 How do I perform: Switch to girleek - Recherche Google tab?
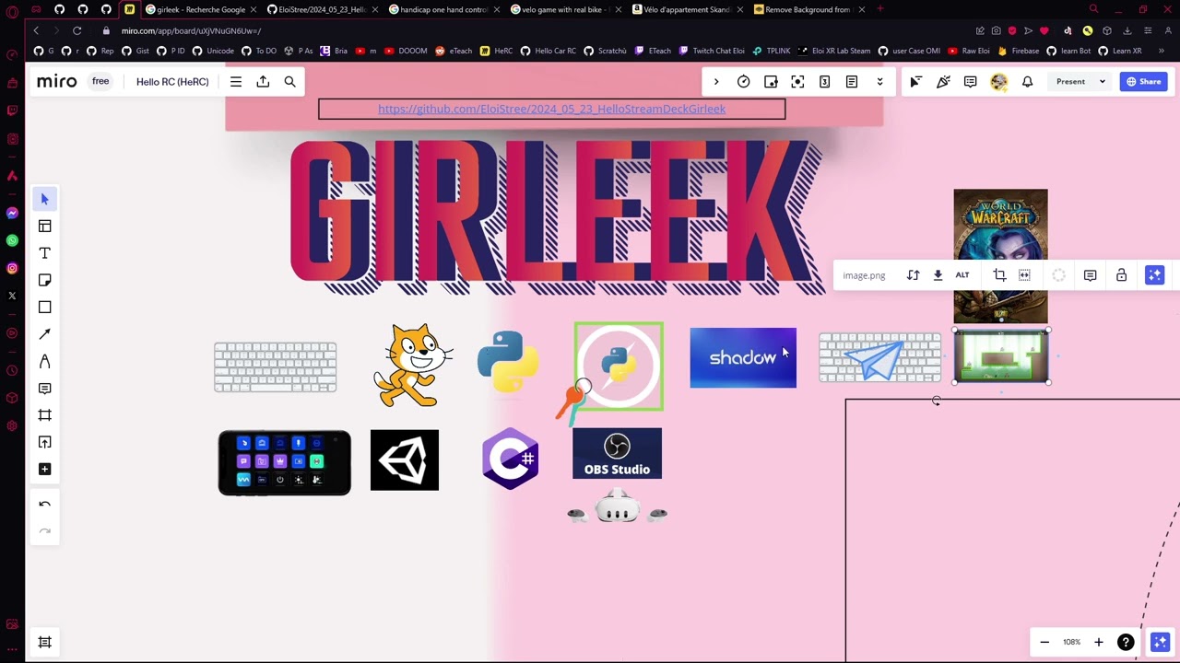coord(200,9)
